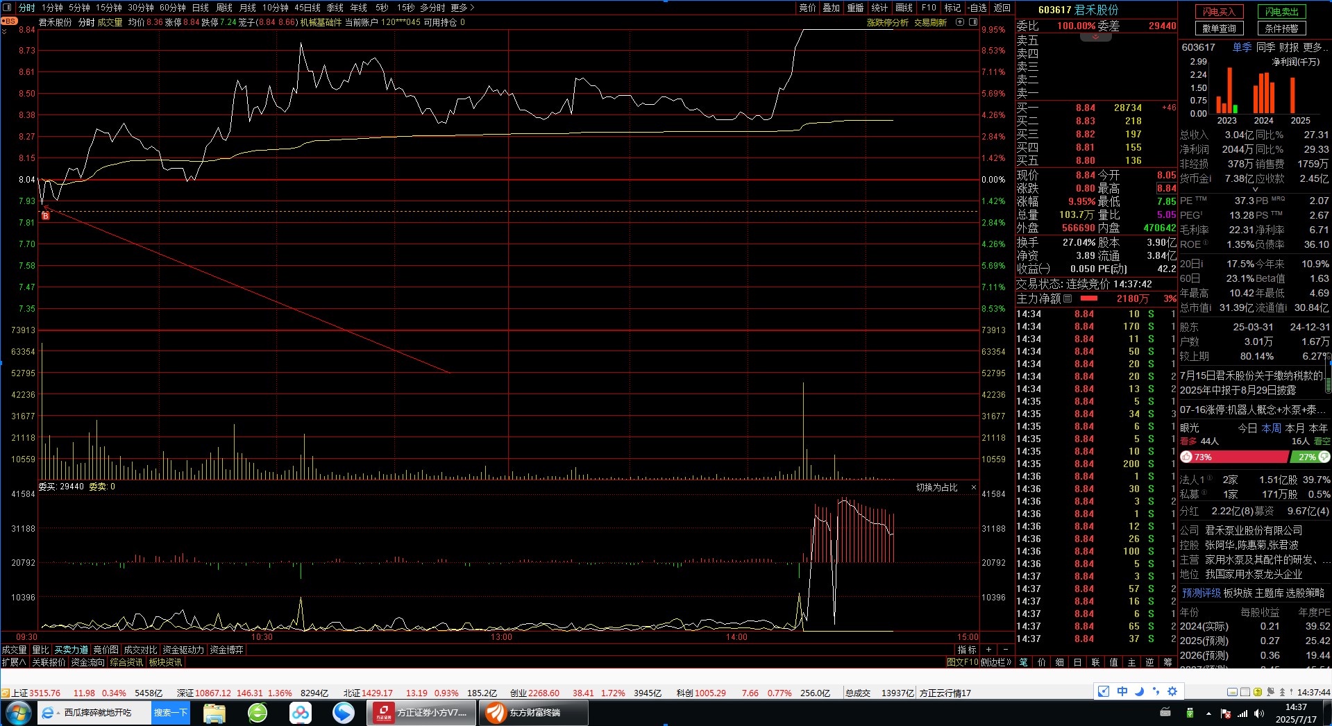Viewport: 1332px width, 726px height.
Task: Open the double-chevron arrow under BS icon
Action: (4, 31)
